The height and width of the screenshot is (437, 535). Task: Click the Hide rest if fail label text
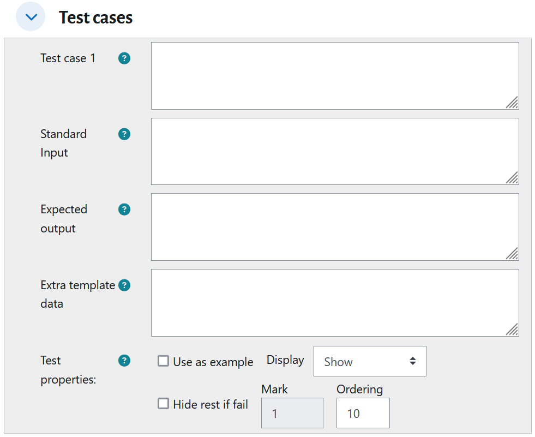(211, 405)
